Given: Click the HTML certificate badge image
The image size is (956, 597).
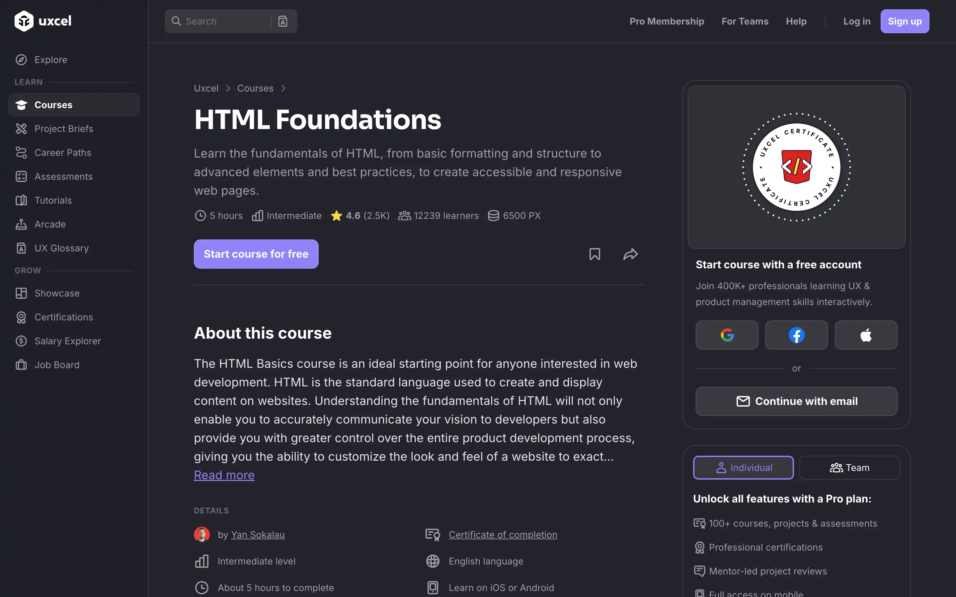Looking at the screenshot, I should click(796, 167).
